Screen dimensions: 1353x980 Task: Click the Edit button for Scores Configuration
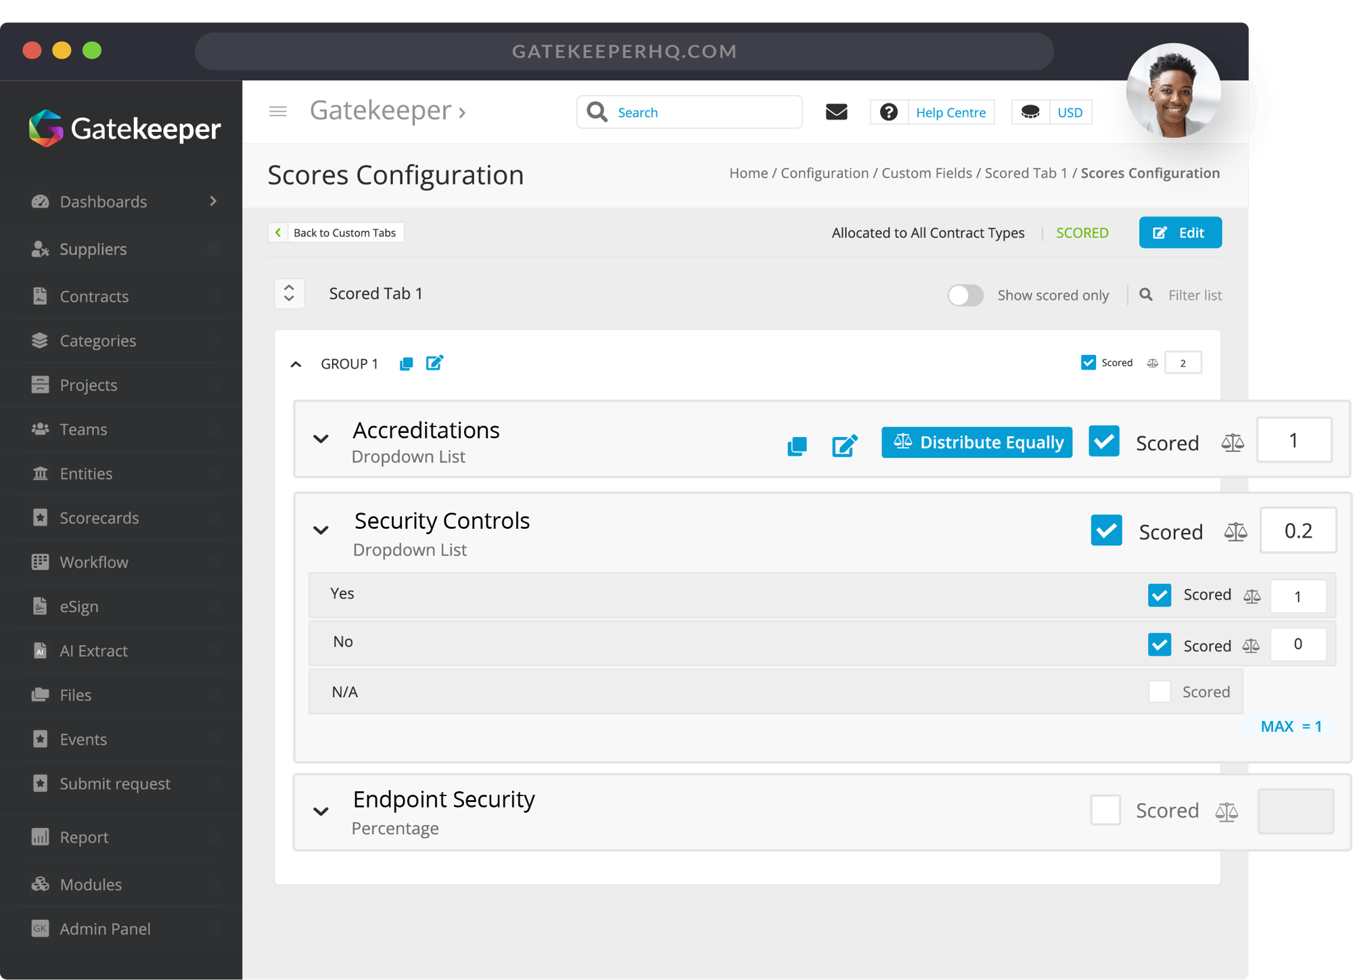(1180, 232)
